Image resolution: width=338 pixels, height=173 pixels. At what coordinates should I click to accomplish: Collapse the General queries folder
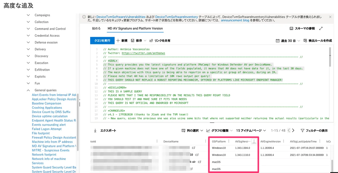tap(28, 90)
